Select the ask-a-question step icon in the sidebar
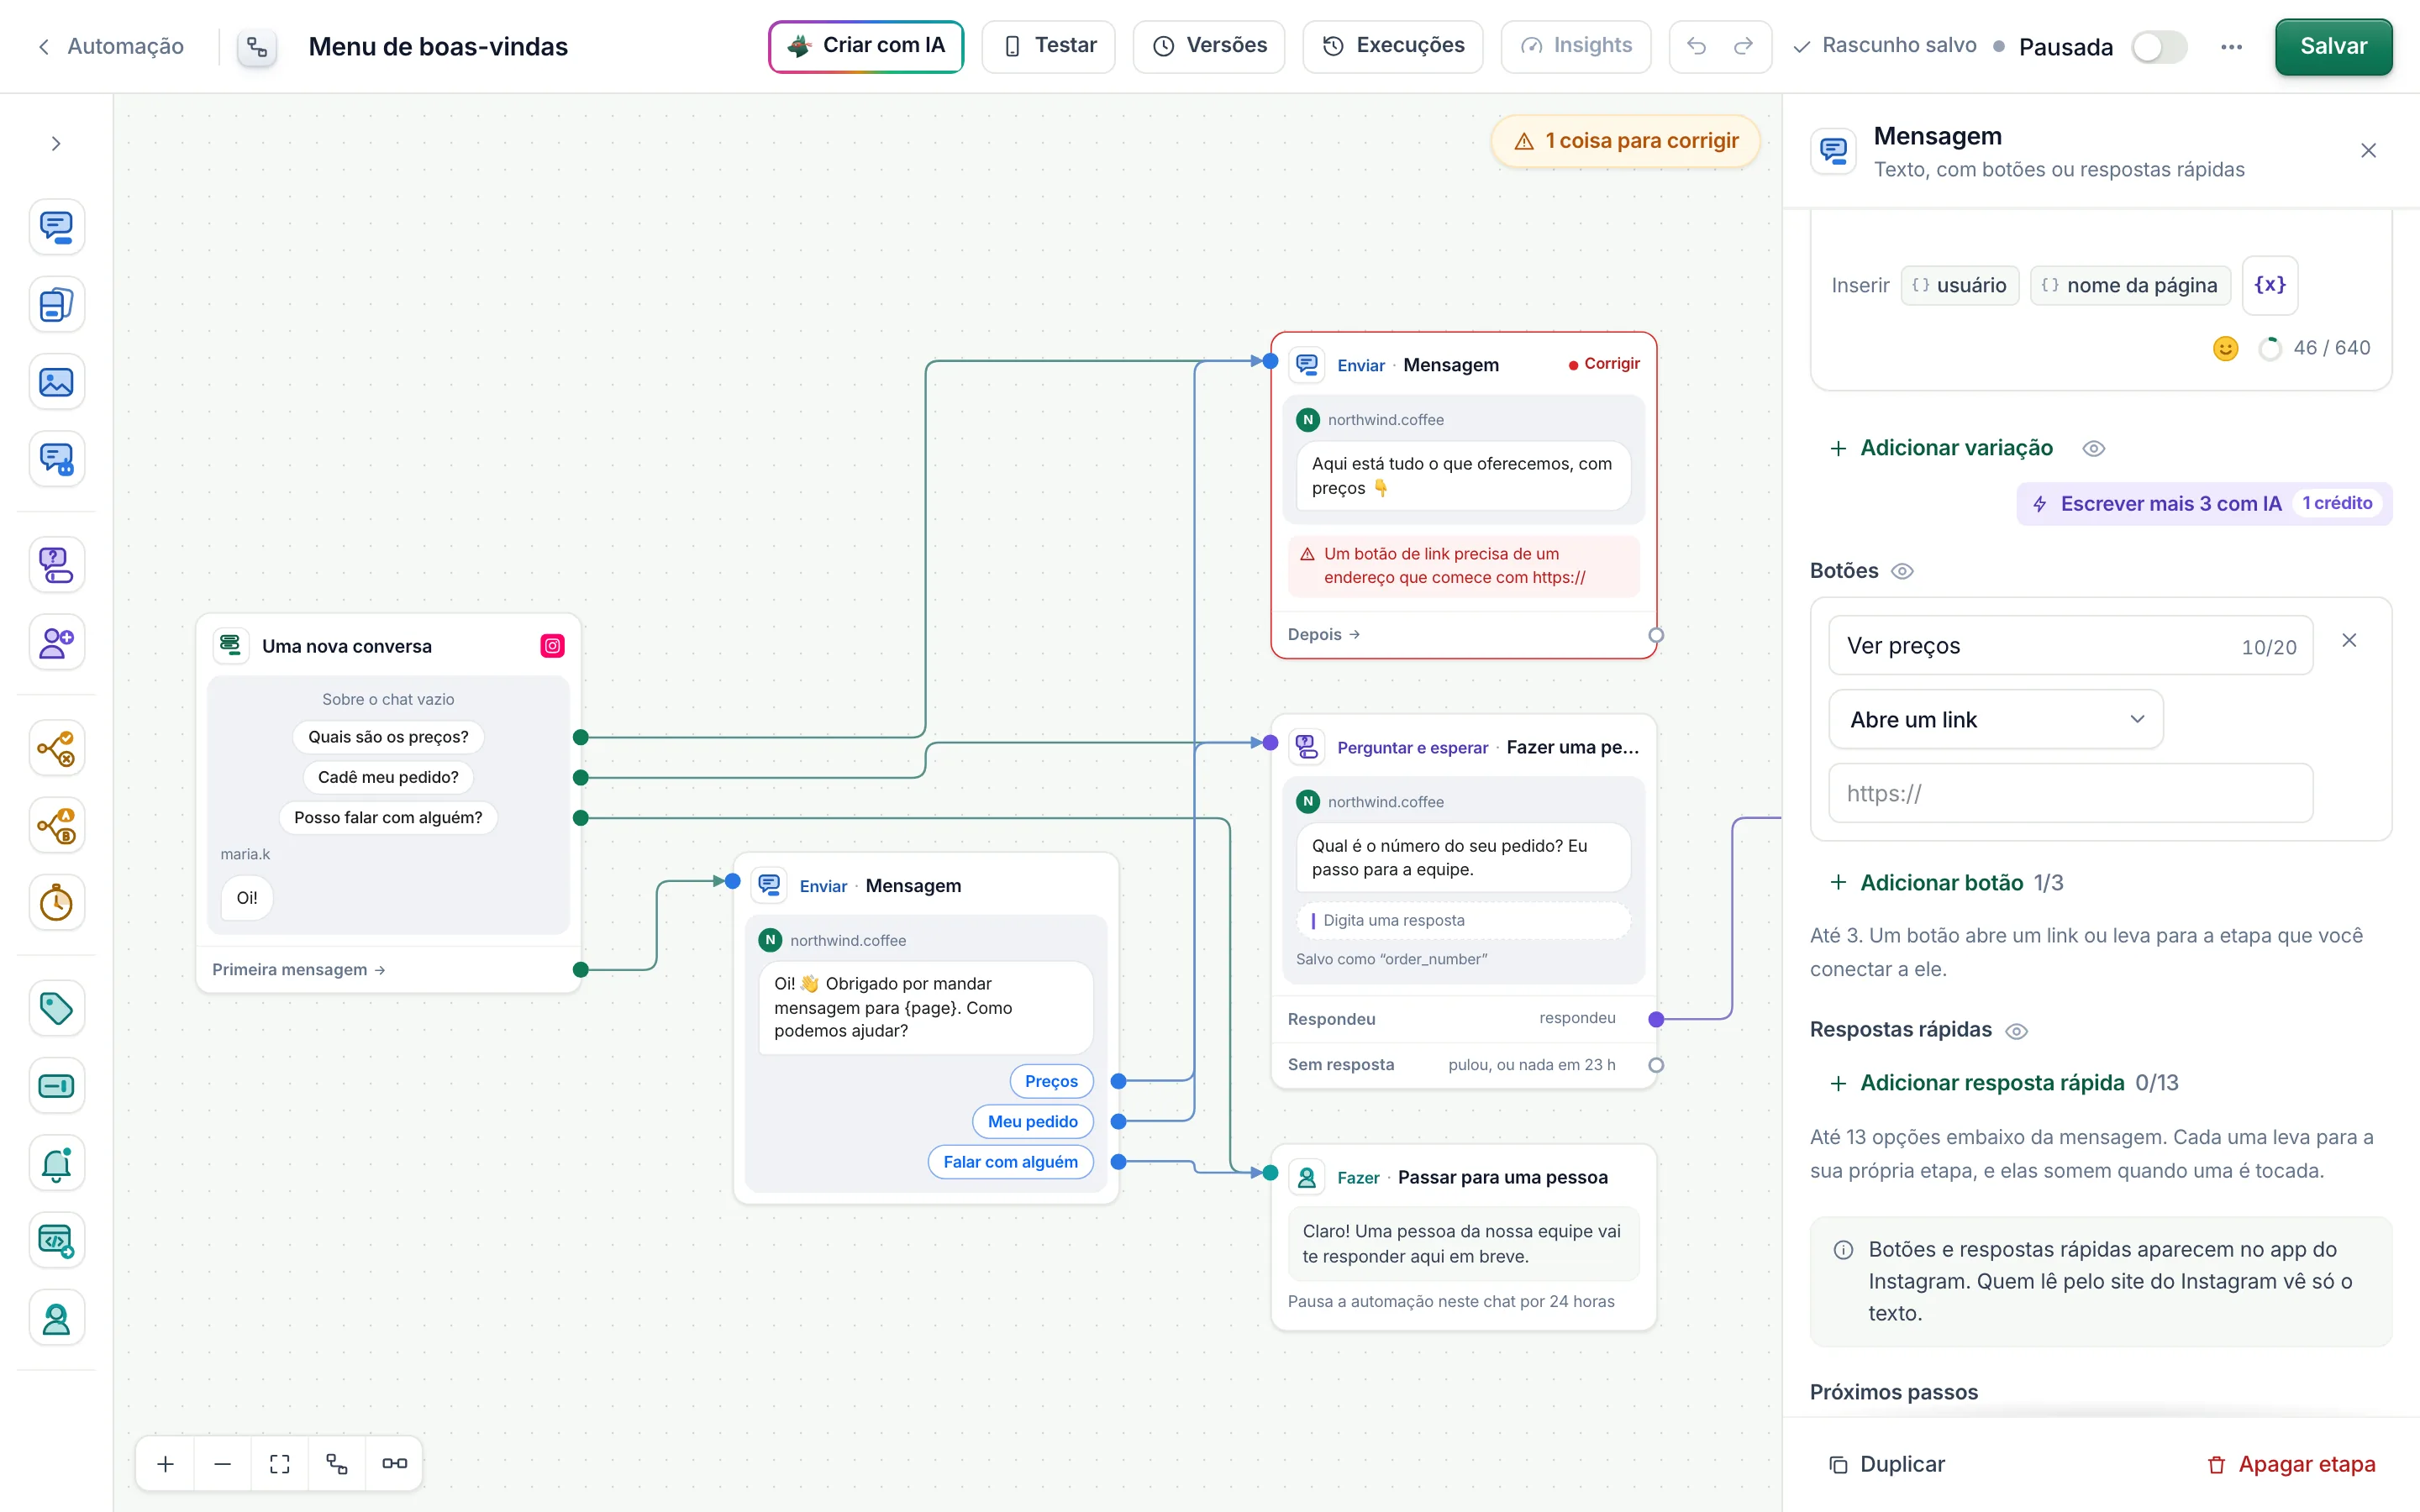 click(56, 566)
